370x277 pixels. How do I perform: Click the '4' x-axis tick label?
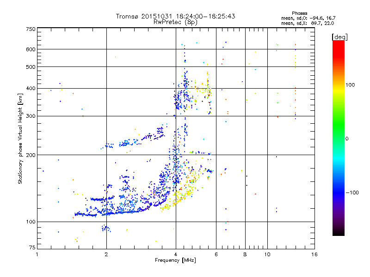pos(176,254)
